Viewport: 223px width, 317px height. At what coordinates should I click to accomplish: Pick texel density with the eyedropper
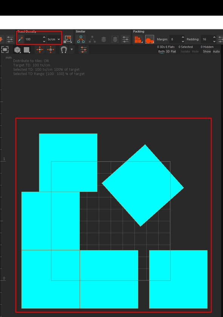(x=20, y=39)
